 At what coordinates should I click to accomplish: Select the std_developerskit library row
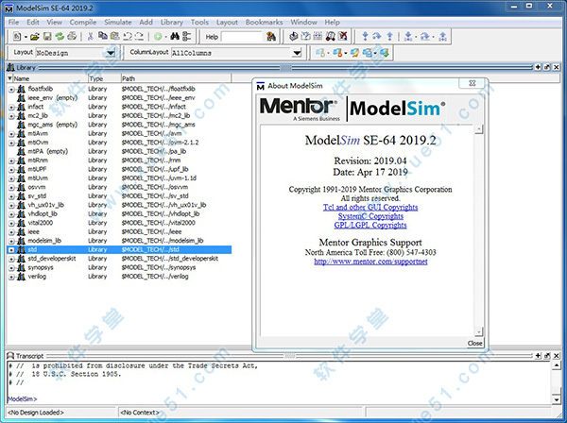pyautogui.click(x=119, y=259)
